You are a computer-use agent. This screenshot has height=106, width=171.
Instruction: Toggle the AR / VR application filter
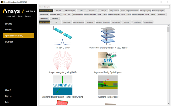(59, 11)
